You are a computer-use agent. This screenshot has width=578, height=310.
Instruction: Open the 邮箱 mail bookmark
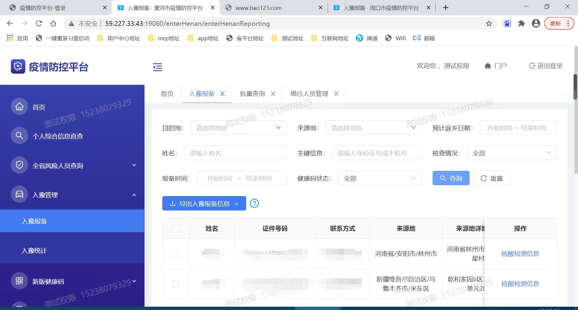coord(424,38)
